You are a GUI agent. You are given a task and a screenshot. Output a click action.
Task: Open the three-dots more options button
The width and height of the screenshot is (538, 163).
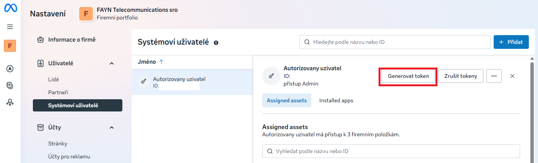[494, 76]
